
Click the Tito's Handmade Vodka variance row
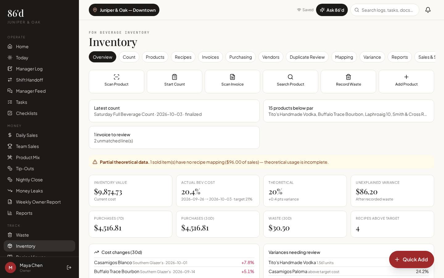(349, 263)
